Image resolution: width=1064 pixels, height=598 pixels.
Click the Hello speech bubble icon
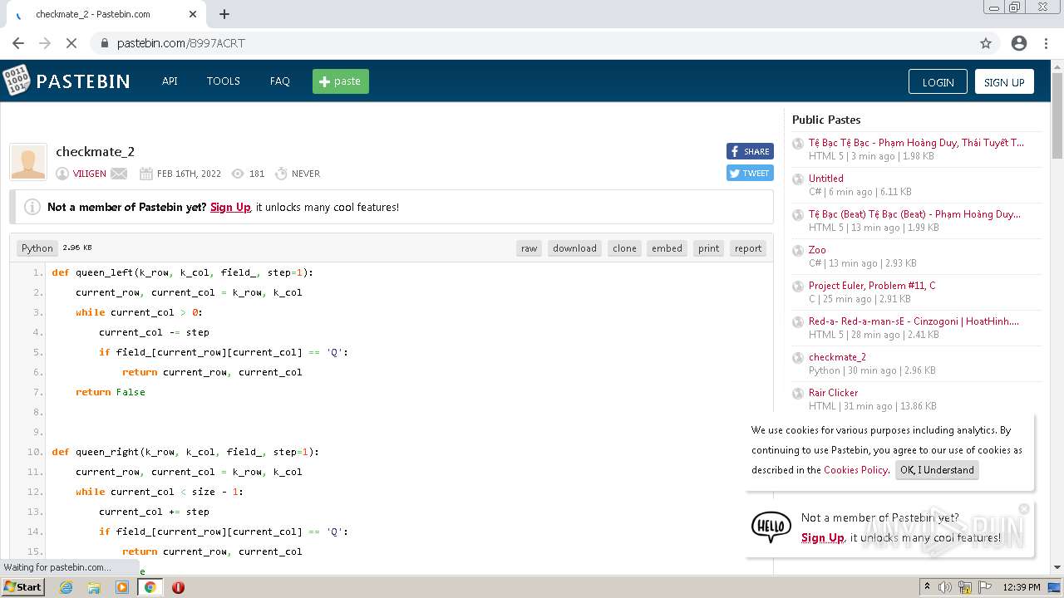(x=771, y=527)
